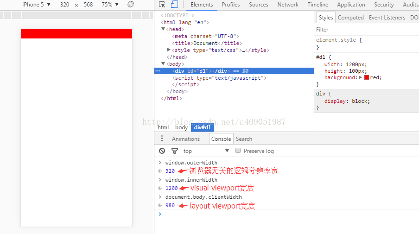The image size is (419, 234).
Task: Select div#d1 in the breadcrumb bar
Action: (202, 127)
